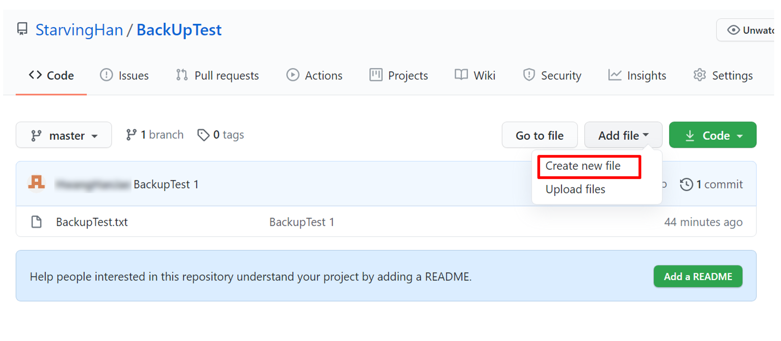The width and height of the screenshot is (781, 341).
Task: Open the green Code download dropdown
Action: [x=712, y=135]
